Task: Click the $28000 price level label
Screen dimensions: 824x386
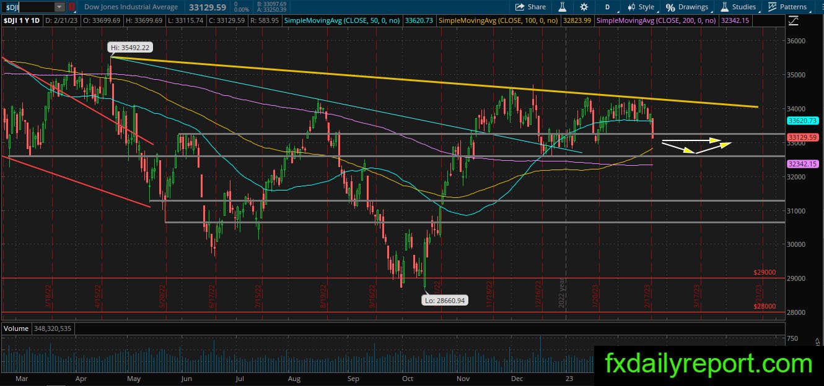Action: click(765, 306)
